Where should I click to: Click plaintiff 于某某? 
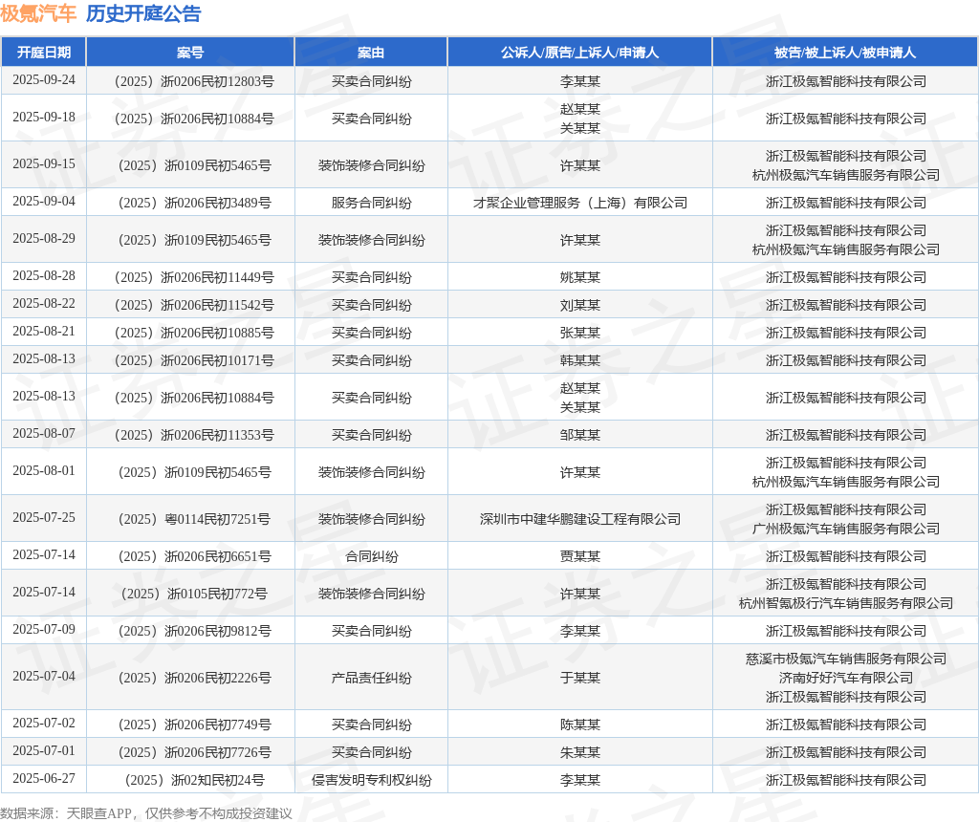(579, 678)
